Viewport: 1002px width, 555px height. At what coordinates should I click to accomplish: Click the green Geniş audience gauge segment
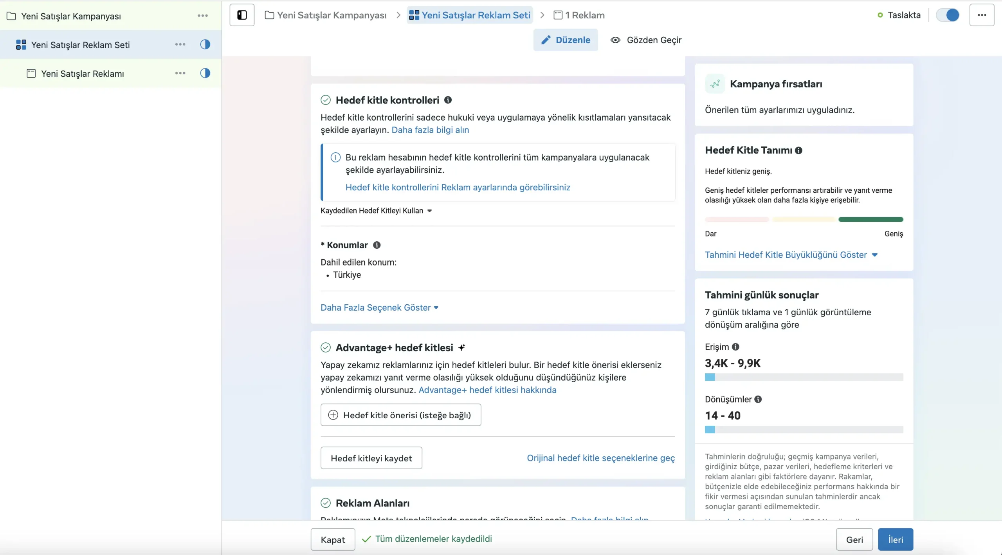[870, 220]
